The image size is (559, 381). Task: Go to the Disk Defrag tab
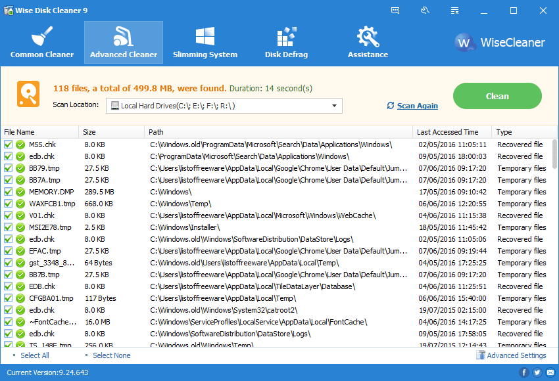tap(286, 43)
